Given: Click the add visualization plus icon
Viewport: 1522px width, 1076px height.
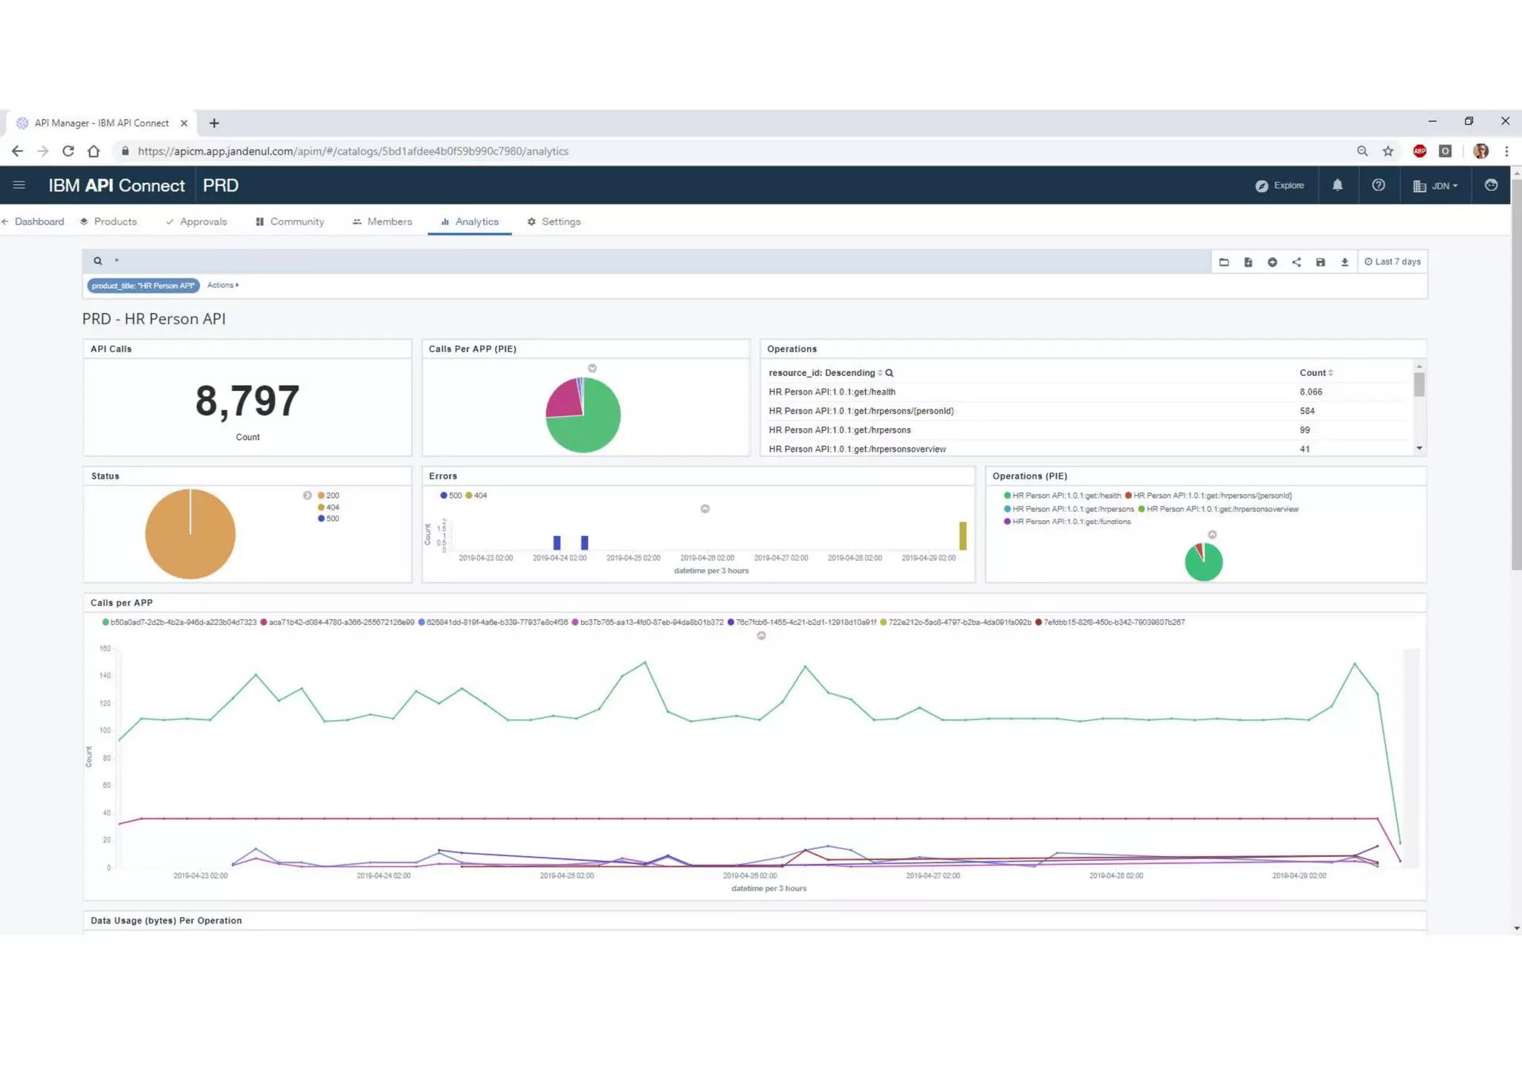Looking at the screenshot, I should (x=1272, y=262).
